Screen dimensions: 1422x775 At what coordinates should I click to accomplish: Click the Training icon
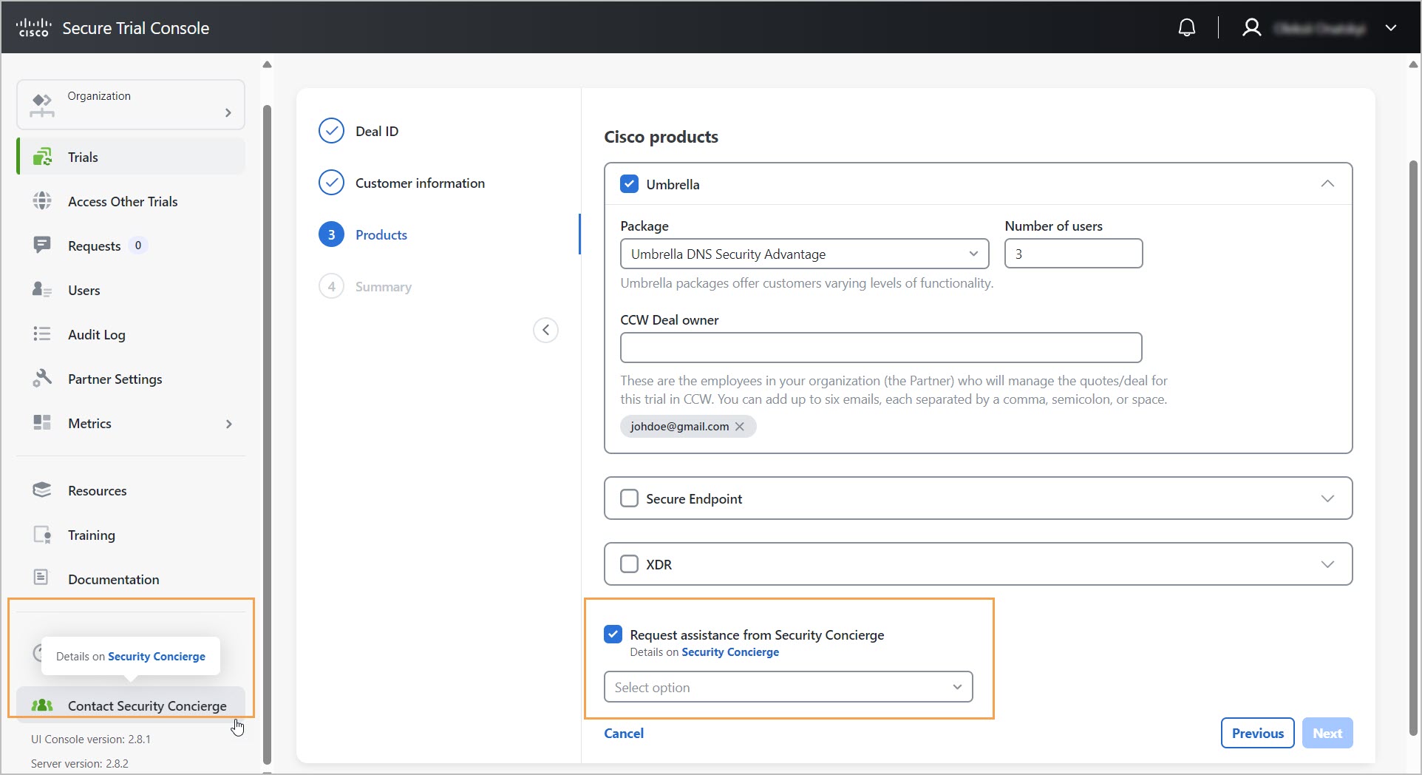pyautogui.click(x=42, y=534)
